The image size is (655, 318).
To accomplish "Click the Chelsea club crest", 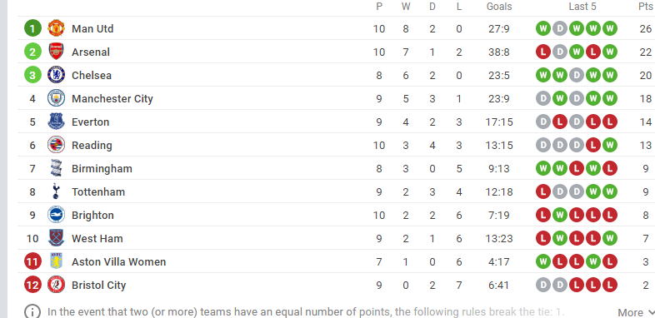I will (x=56, y=75).
